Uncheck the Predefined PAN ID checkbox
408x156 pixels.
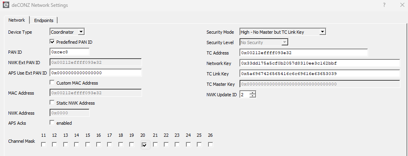[x=52, y=41]
